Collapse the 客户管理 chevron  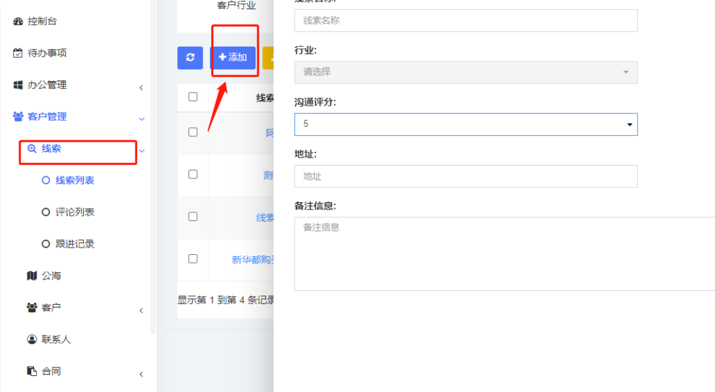coord(142,119)
